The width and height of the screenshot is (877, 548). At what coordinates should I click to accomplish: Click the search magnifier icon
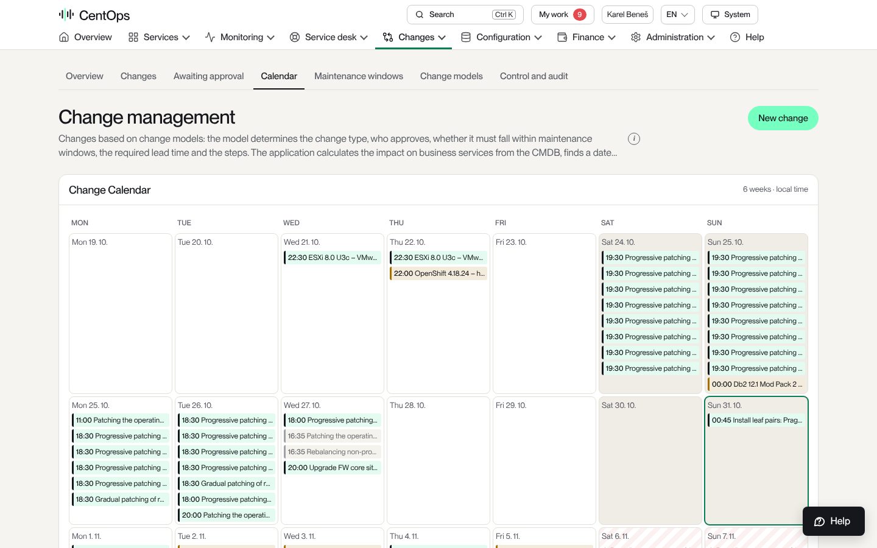(x=420, y=15)
